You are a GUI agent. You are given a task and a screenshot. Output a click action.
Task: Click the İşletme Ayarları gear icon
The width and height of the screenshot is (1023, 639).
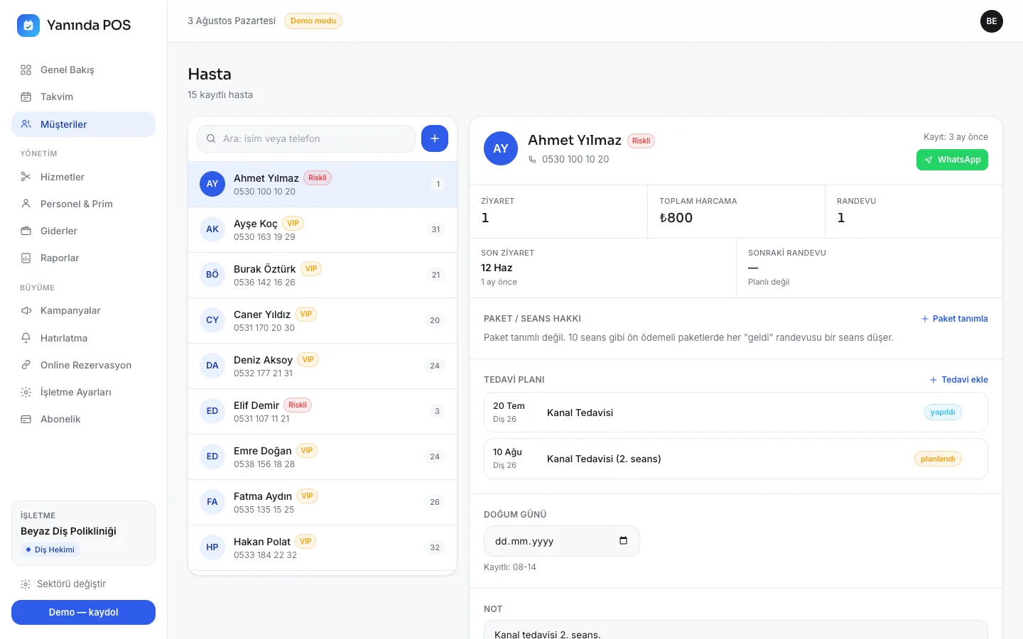[x=26, y=392]
